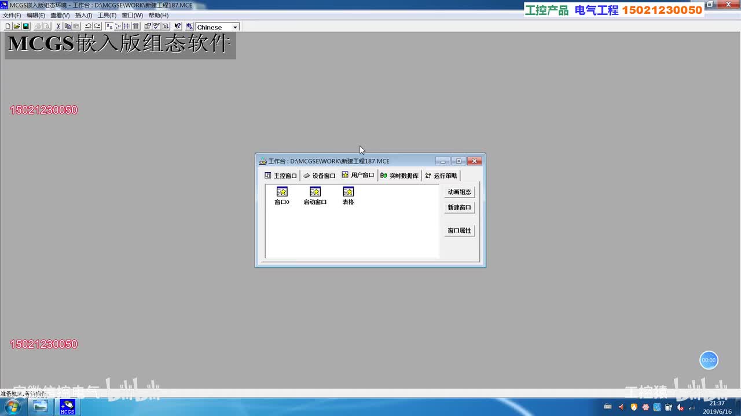Click the MCGS taskbar application icon
The image size is (741, 416).
click(67, 407)
